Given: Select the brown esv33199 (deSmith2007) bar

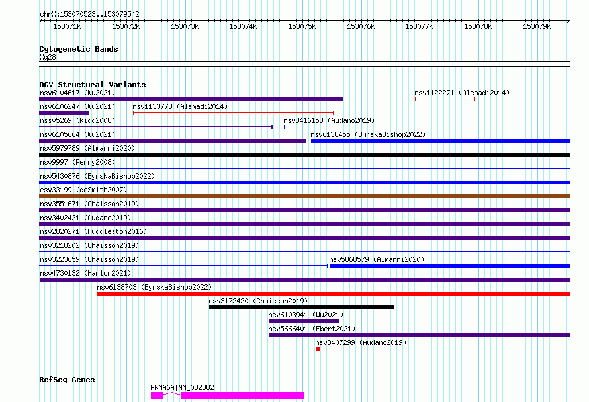Looking at the screenshot, I should [304, 196].
